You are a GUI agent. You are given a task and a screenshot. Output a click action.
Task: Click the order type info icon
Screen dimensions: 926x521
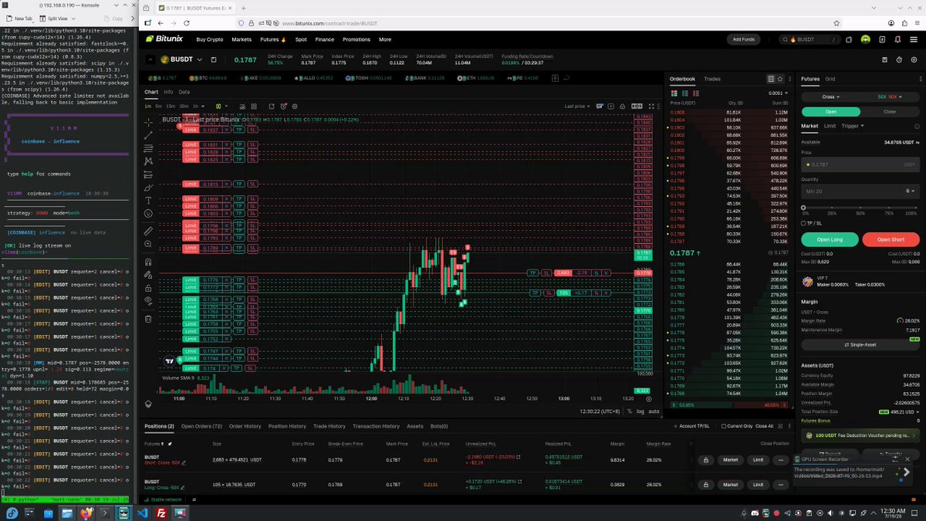[915, 126]
